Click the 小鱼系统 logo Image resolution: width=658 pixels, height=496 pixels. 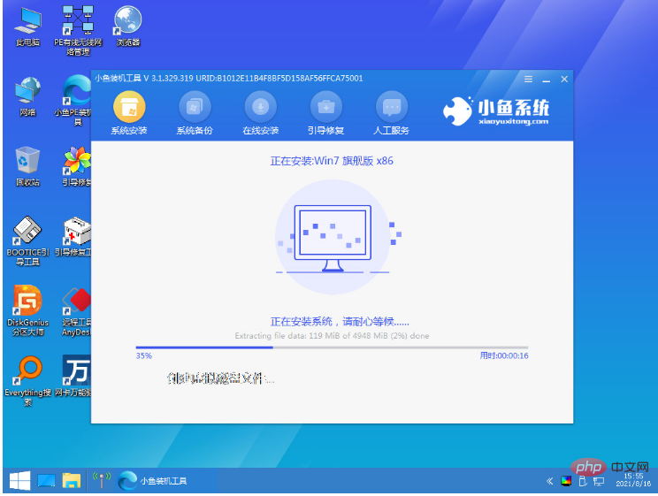[496, 111]
